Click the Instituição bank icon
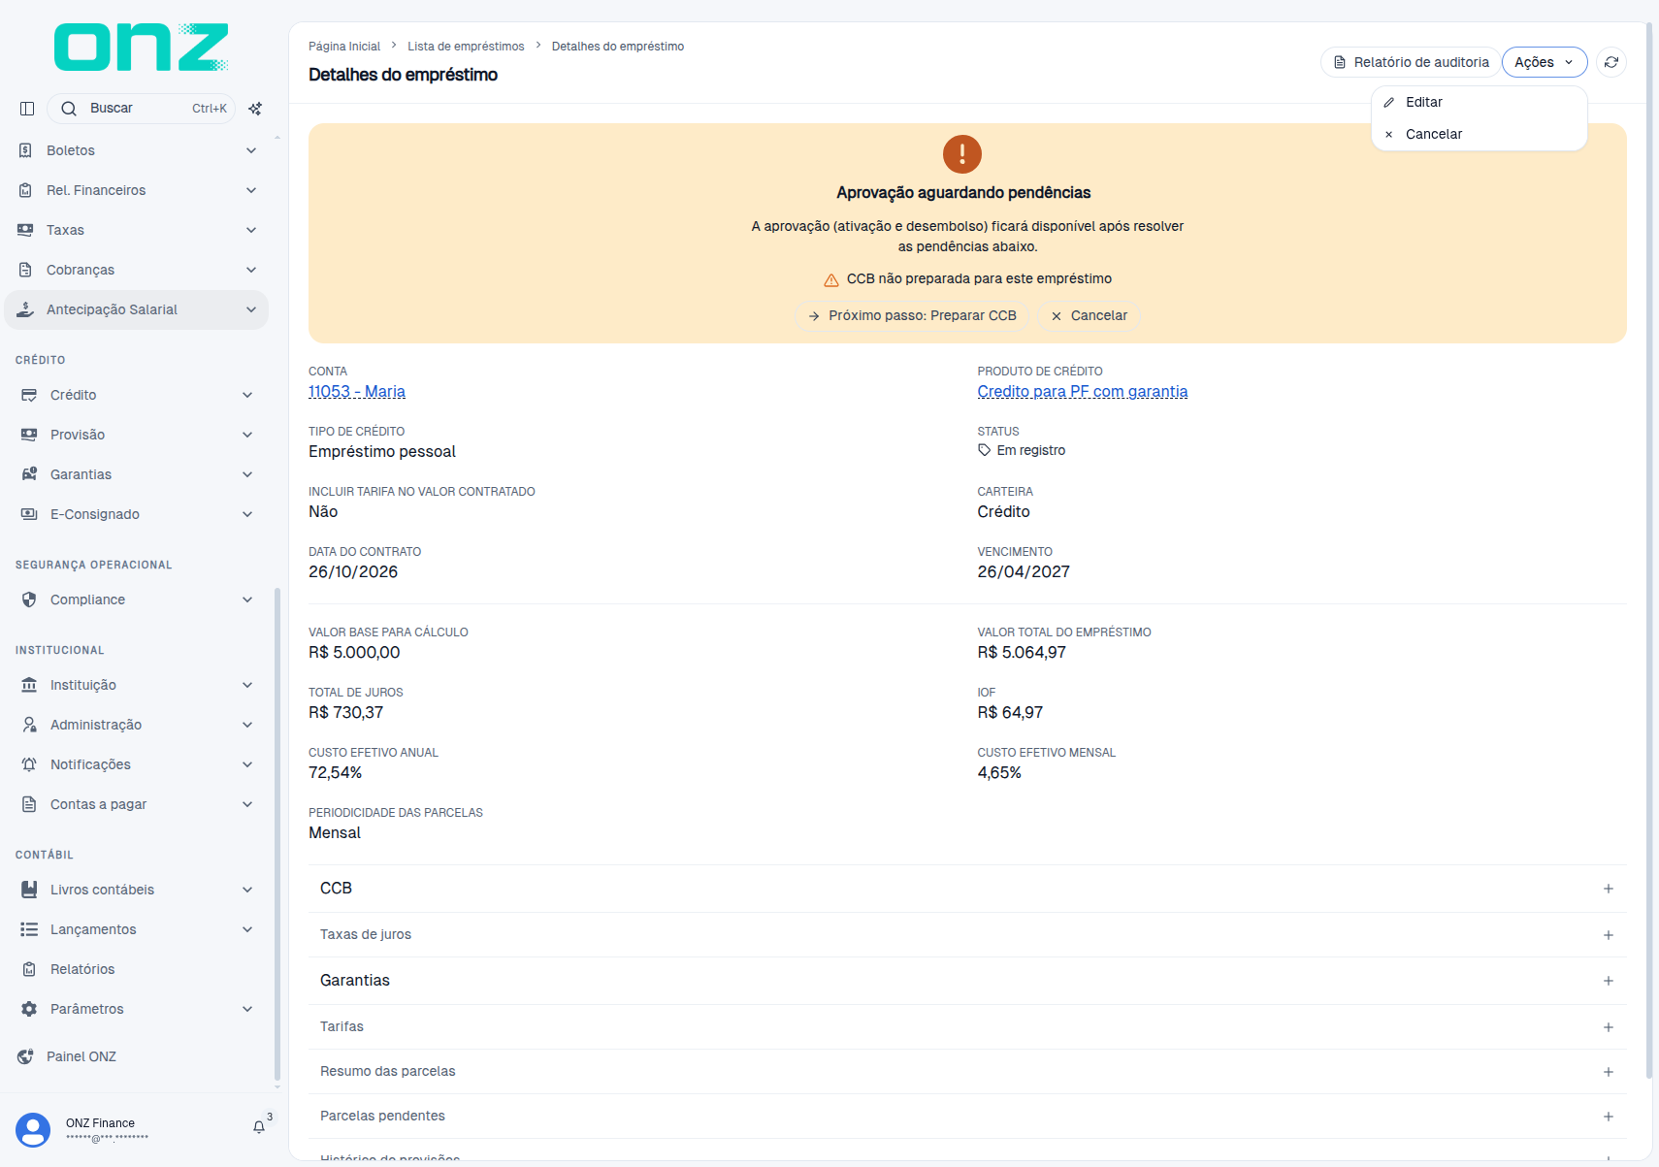Viewport: 1659px width, 1167px height. (x=29, y=685)
